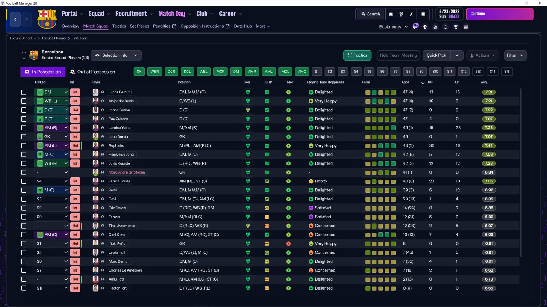Select the Héctor Fort row checkbox
The width and height of the screenshot is (547, 307).
pyautogui.click(x=24, y=288)
